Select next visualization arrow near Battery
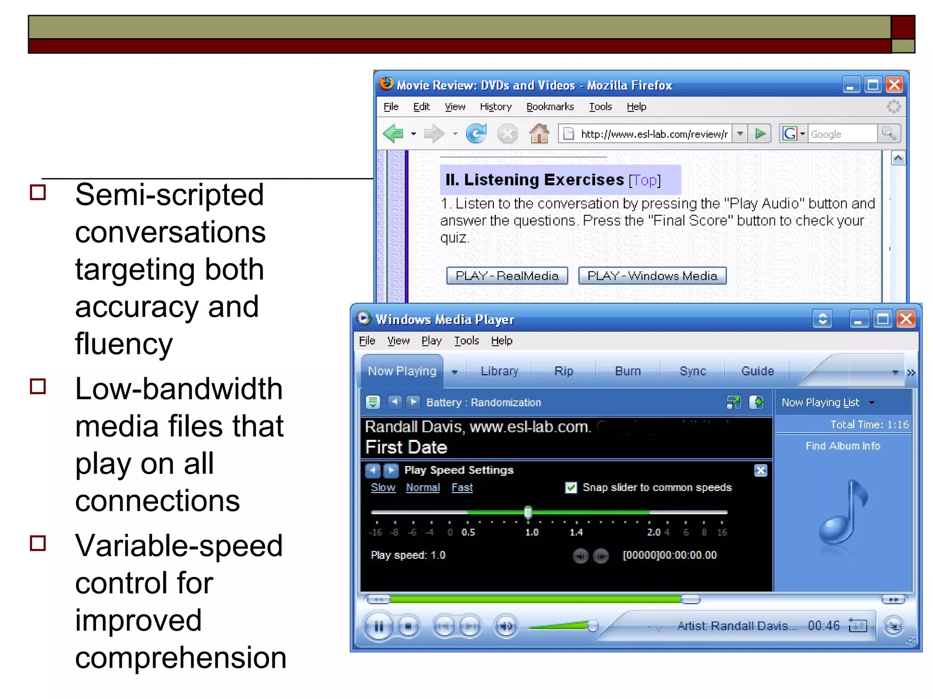The image size is (933, 699). click(413, 402)
